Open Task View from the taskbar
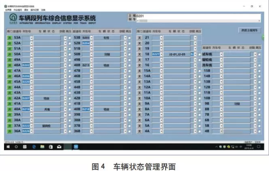This screenshot has width=269, height=171. (25, 147)
